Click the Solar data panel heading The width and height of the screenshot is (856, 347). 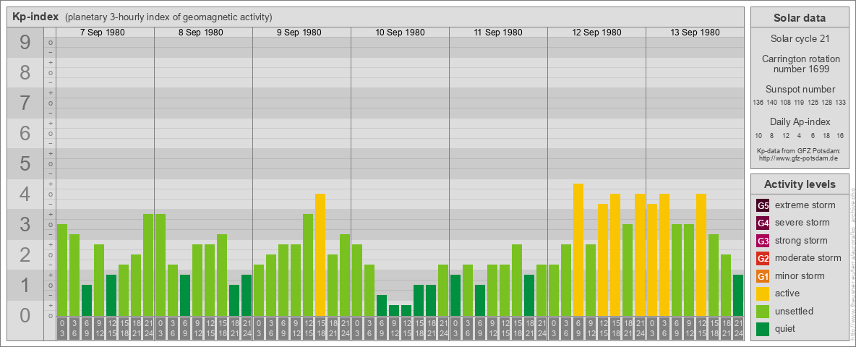coord(800,18)
